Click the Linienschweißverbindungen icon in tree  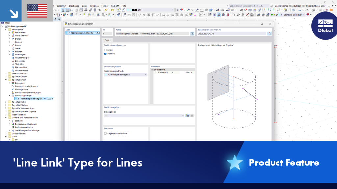point(13,93)
